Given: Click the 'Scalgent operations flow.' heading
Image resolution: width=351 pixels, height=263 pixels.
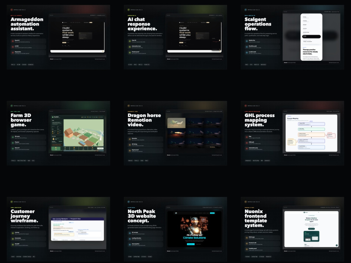Looking at the screenshot, I should (x=258, y=24).
